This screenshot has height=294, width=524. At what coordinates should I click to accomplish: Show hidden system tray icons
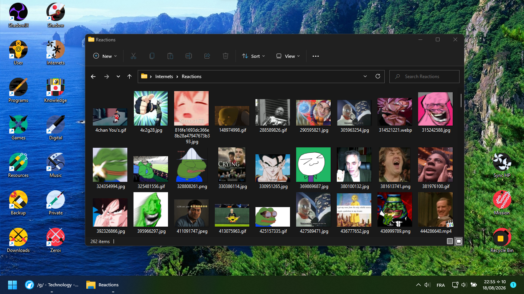pos(418,285)
